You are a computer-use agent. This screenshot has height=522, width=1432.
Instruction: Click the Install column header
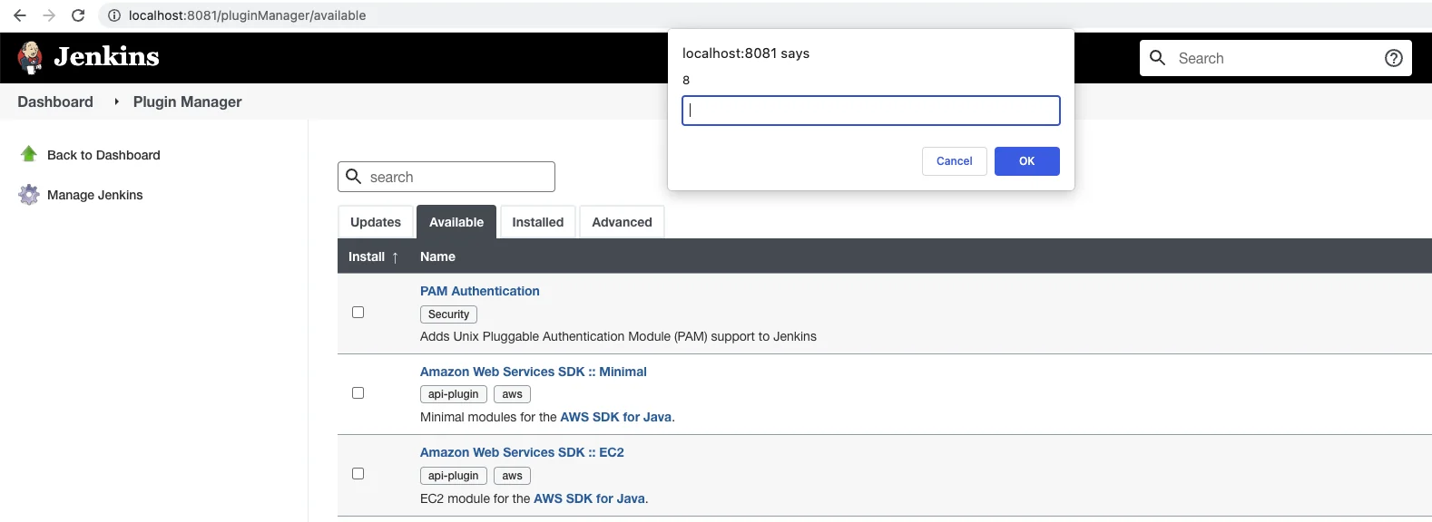pos(367,256)
